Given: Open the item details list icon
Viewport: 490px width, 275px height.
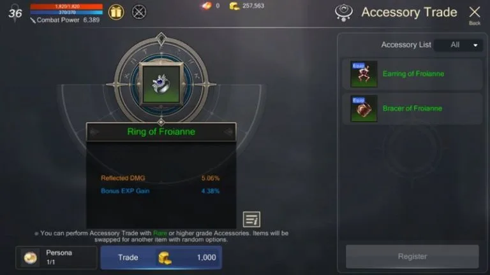Looking at the screenshot, I should click(251, 220).
